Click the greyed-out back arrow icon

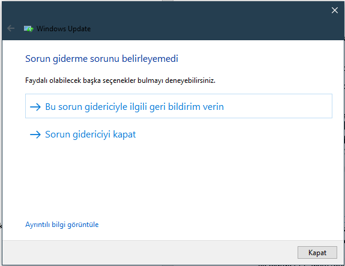pyautogui.click(x=11, y=28)
